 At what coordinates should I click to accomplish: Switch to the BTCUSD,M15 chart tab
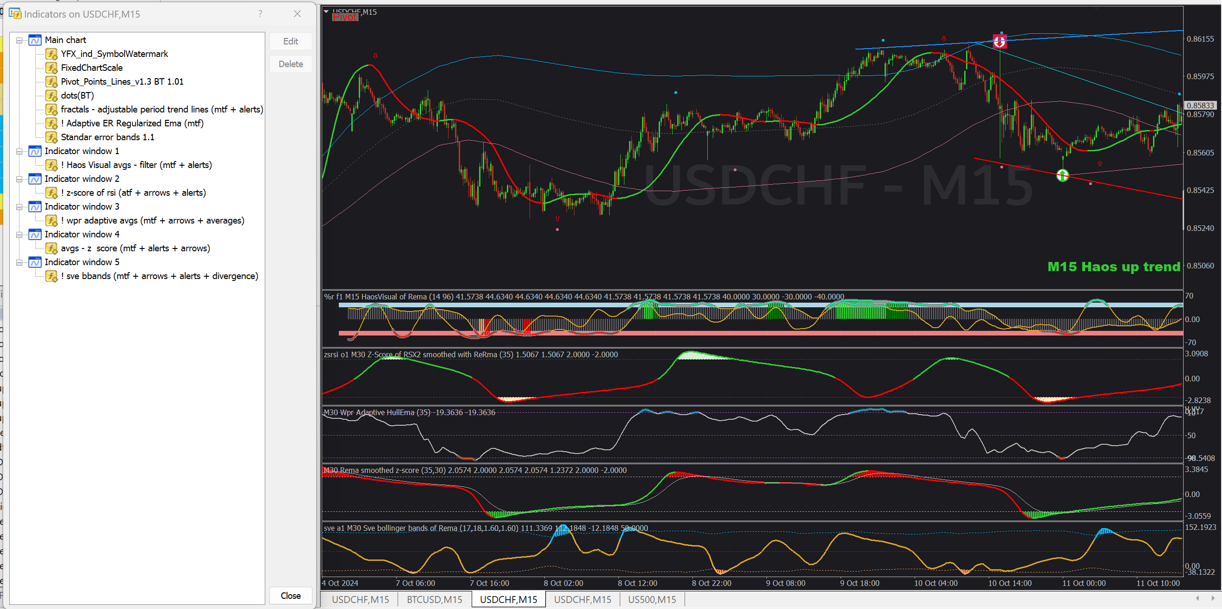[434, 600]
